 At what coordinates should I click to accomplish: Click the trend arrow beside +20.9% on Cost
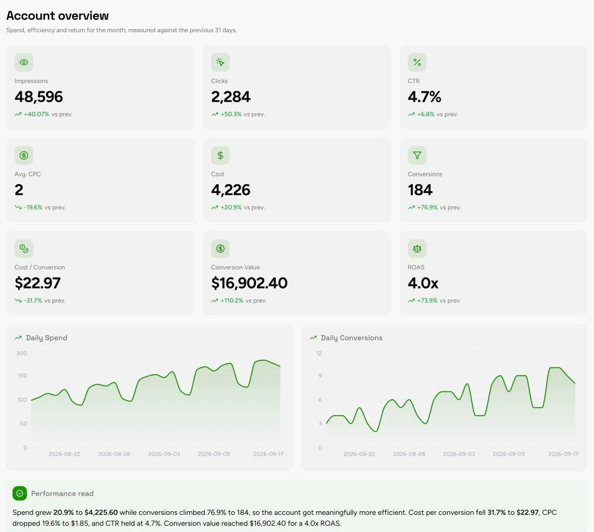[214, 208]
